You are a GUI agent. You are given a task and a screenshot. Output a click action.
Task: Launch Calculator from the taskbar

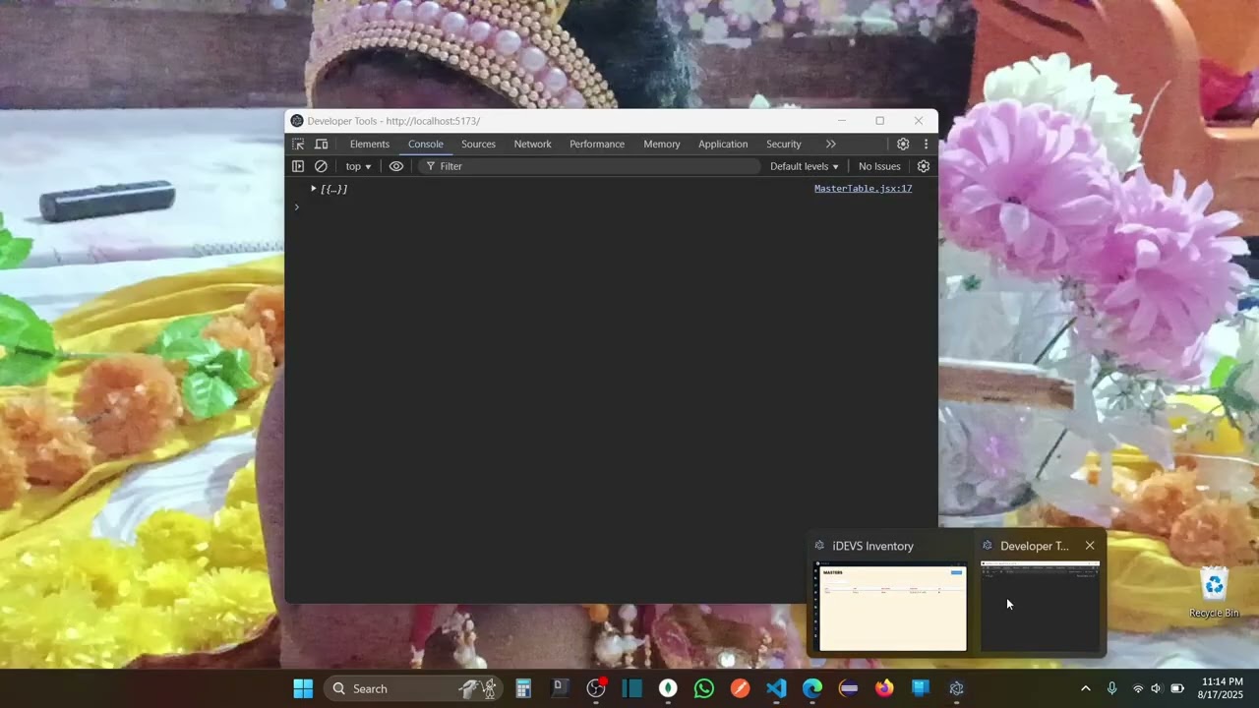(523, 688)
